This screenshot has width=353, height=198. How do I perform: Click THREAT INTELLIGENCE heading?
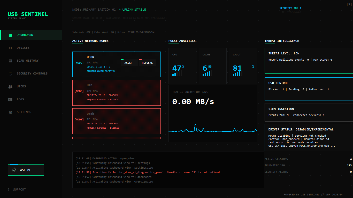[x=282, y=41]
